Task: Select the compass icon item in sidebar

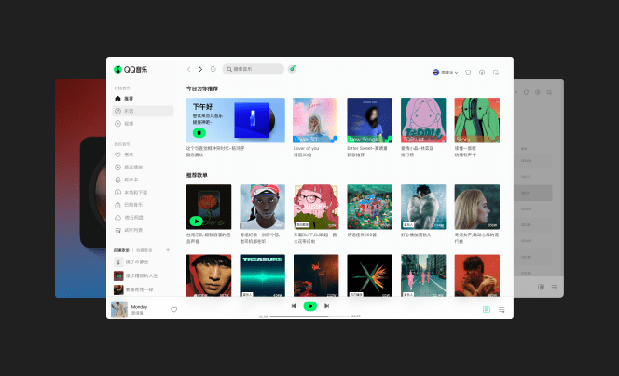Action: click(143, 111)
